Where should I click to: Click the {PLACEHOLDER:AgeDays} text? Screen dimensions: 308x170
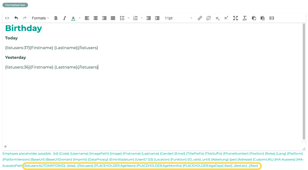click(x=203, y=166)
